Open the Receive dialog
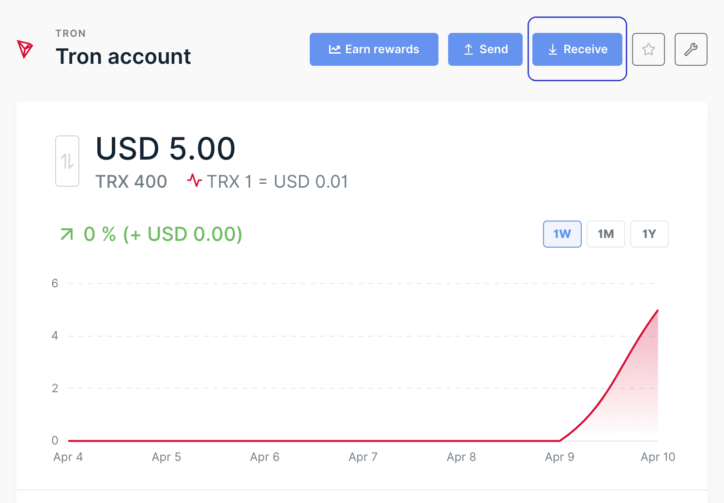724x503 pixels. [577, 49]
